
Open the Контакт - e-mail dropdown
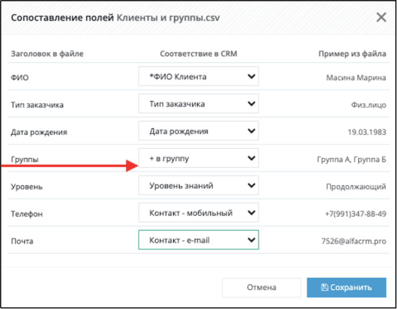click(x=198, y=240)
